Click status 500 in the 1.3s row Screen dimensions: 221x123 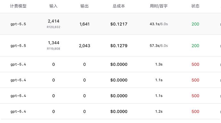[195, 65]
